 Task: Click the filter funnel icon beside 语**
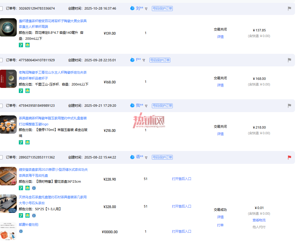tap(146, 158)
